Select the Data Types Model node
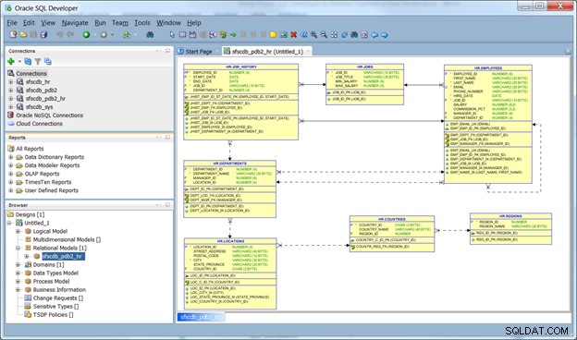The height and width of the screenshot is (340, 577). coord(55,273)
